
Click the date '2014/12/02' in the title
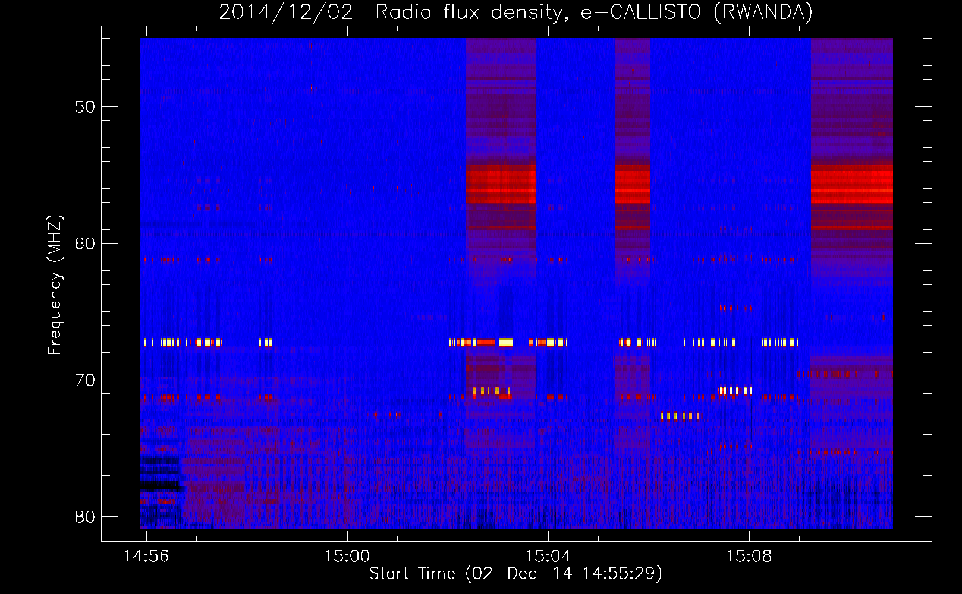pos(286,12)
